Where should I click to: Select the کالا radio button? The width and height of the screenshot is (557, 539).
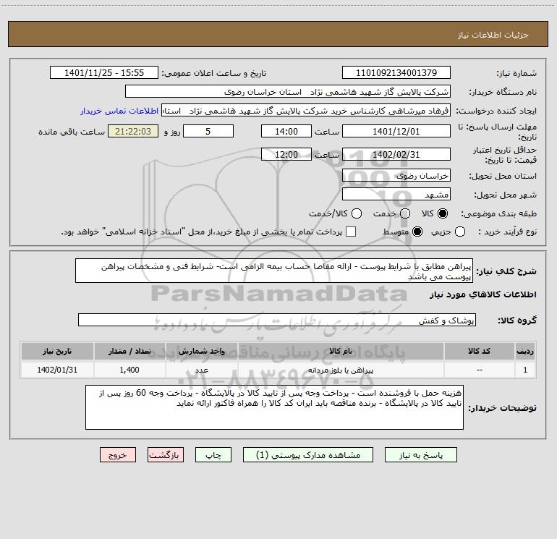point(443,213)
